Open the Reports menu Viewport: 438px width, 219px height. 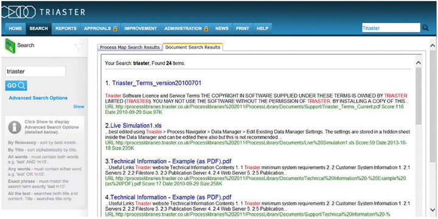(x=66, y=29)
